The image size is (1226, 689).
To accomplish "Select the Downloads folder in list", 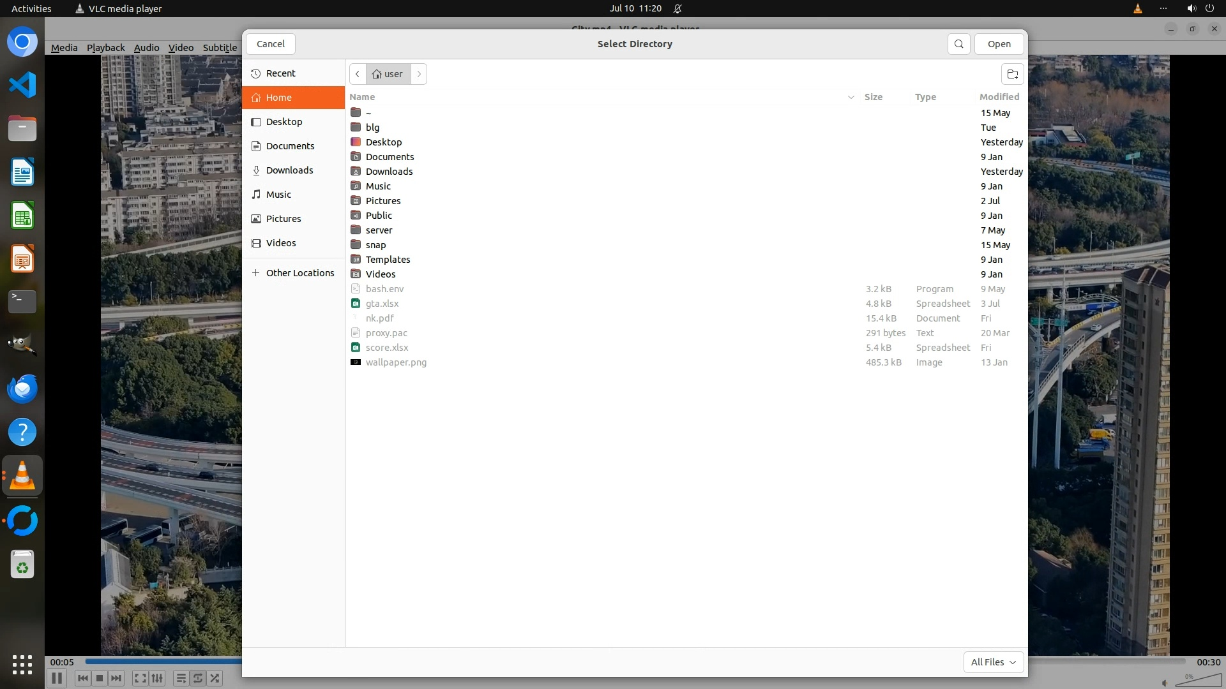I will pos(389,172).
